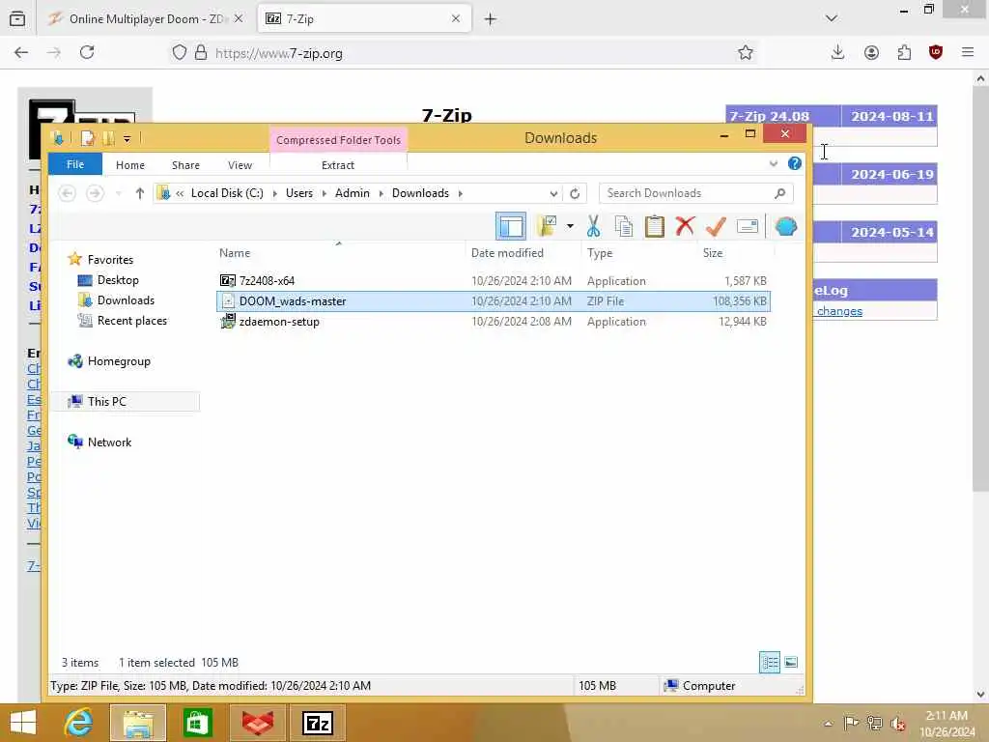Screen dimensions: 989x742
Task: Click the Quick Access properties icon in title bar
Action: (87, 137)
